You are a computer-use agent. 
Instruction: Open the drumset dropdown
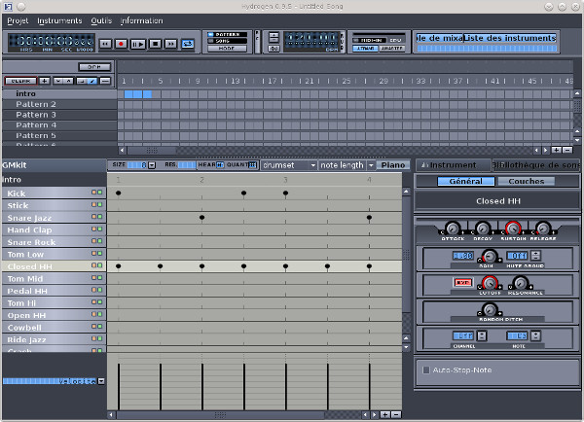(289, 165)
